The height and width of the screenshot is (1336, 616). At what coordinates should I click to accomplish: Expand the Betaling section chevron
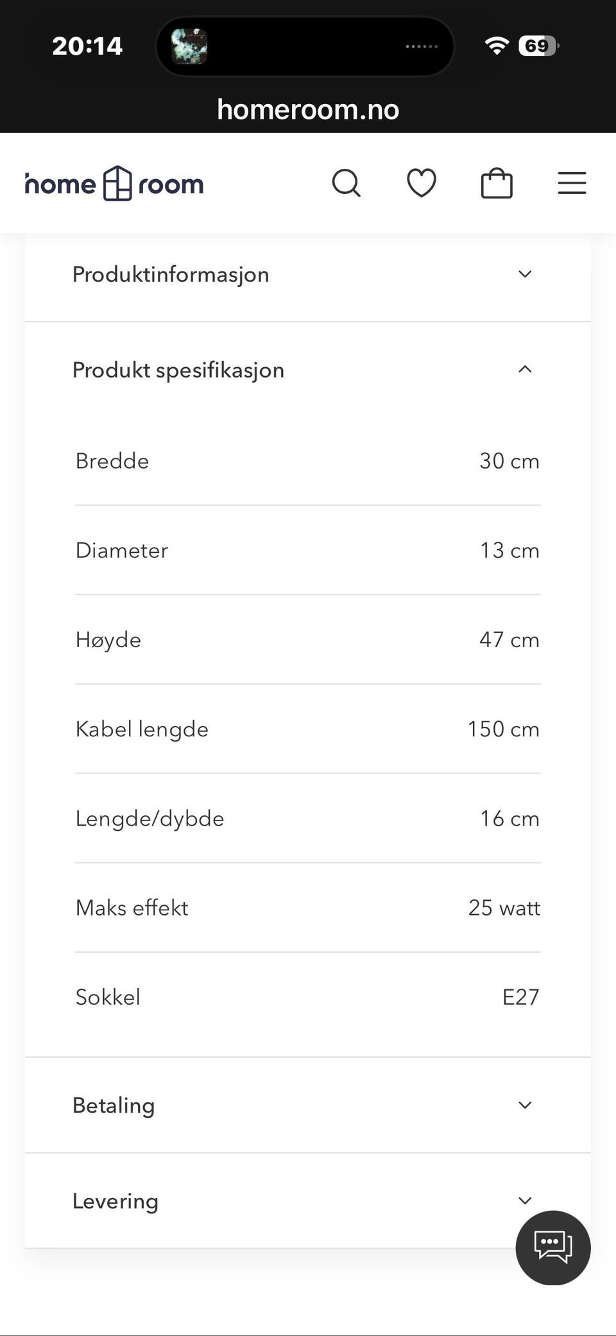click(x=525, y=1105)
